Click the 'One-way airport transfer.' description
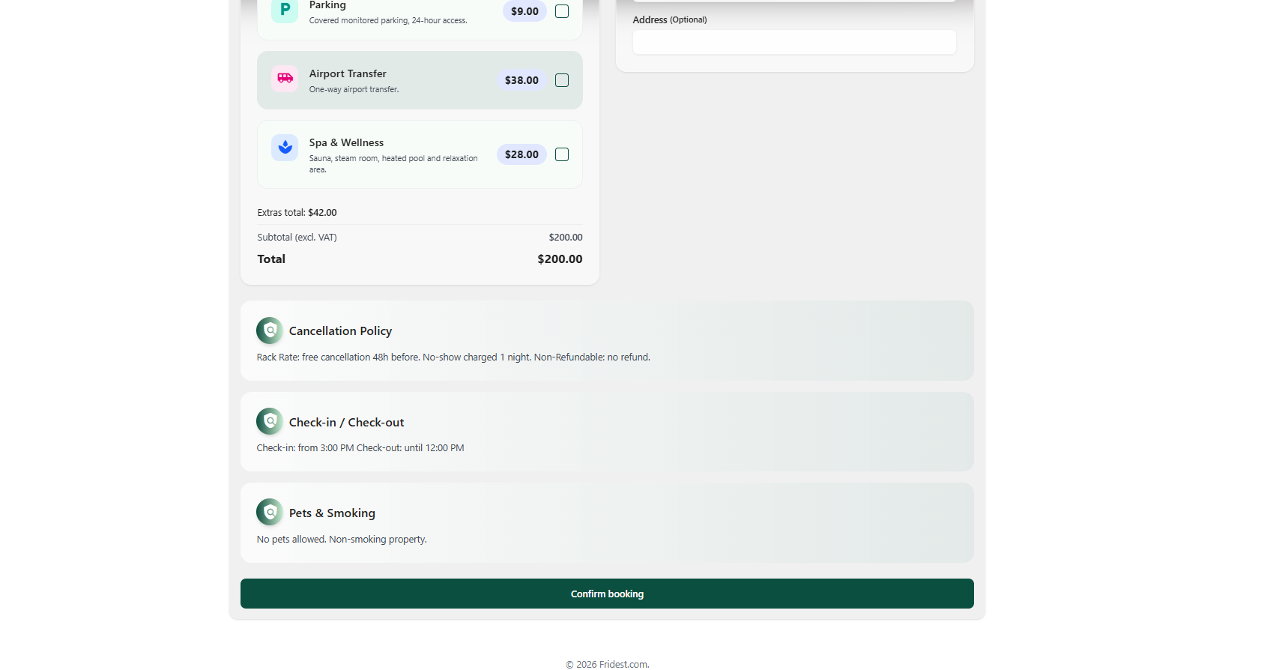1270x670 pixels. 354,90
